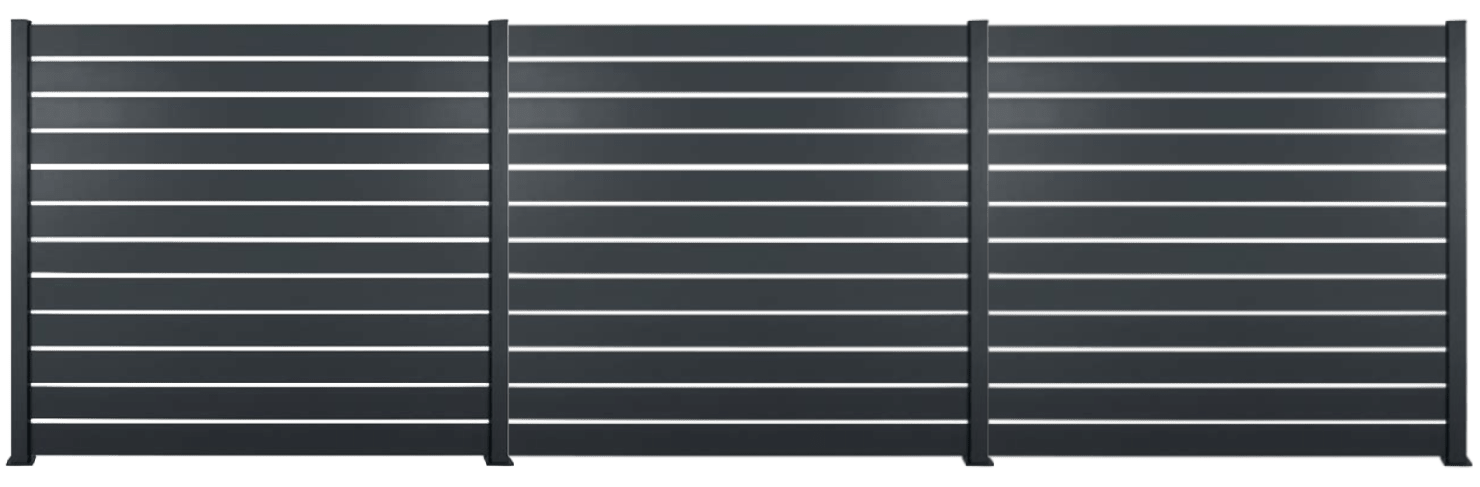Click the second slat from bottom, middle panel
1480x487 pixels.
[738, 403]
